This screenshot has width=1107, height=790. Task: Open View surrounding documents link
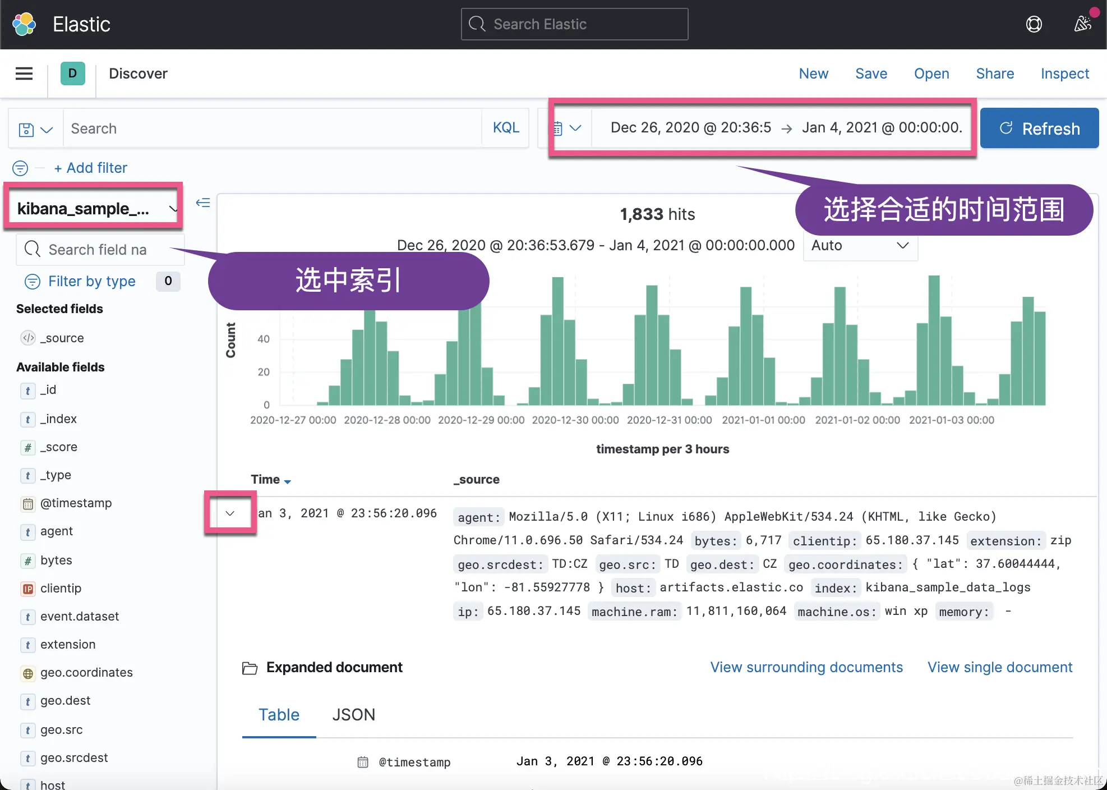(x=806, y=667)
